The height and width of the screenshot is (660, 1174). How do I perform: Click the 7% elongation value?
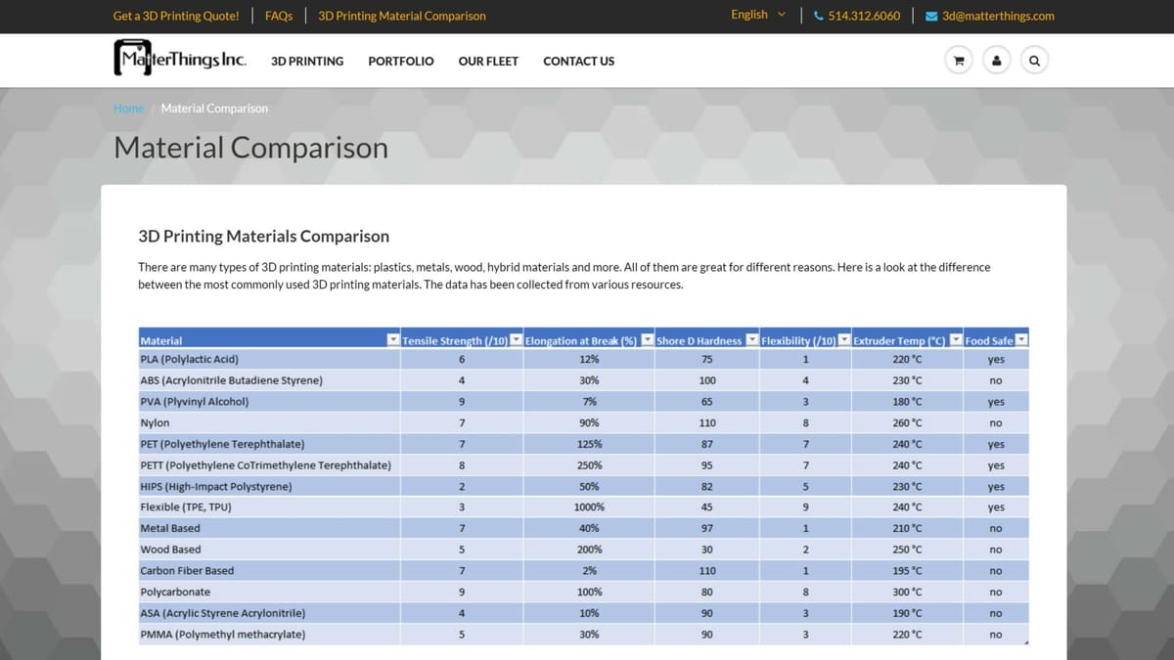click(x=589, y=402)
